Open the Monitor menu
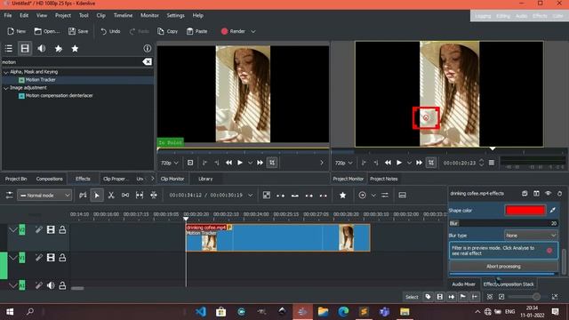The width and height of the screenshot is (569, 320). pos(149,16)
